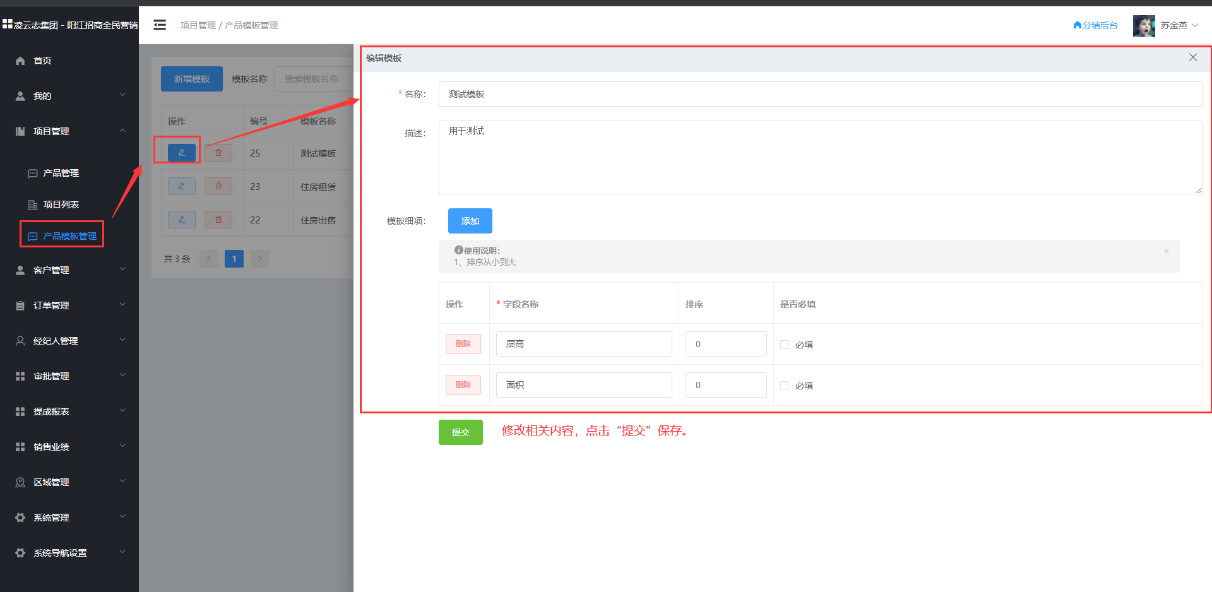This screenshot has width=1212, height=592.
Task: Click the 描述 textarea with 用于测试
Action: (x=820, y=157)
